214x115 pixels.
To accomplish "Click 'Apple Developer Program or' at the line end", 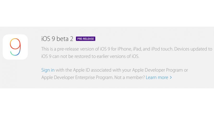I will pyautogui.click(x=160, y=70).
